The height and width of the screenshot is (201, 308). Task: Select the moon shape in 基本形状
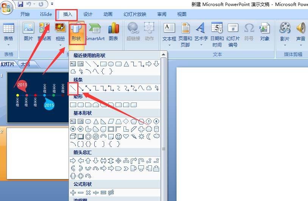149,136
